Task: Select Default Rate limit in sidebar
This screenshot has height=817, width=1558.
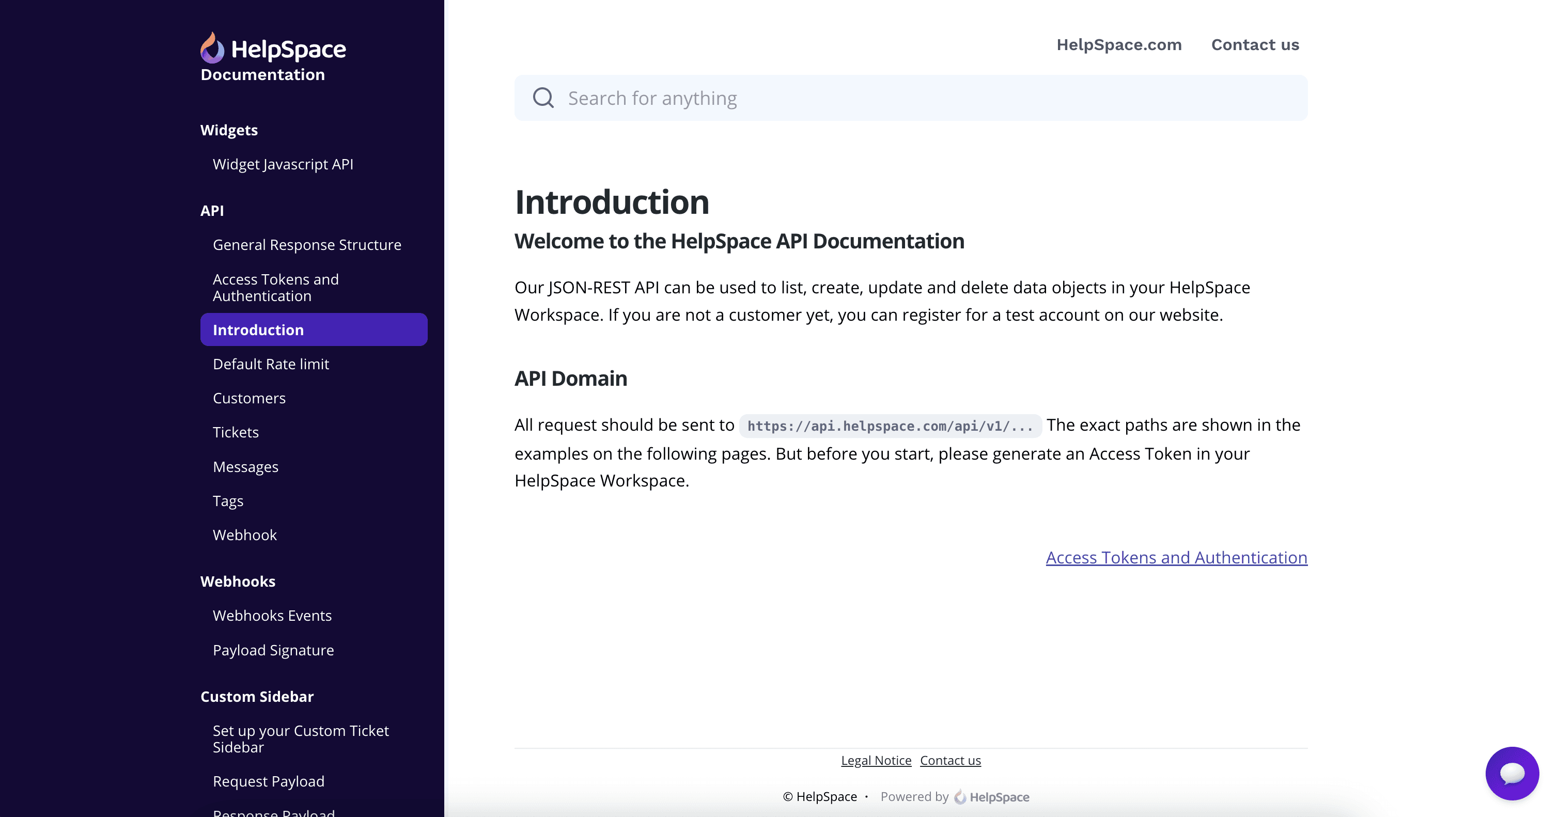Action: coord(270,364)
